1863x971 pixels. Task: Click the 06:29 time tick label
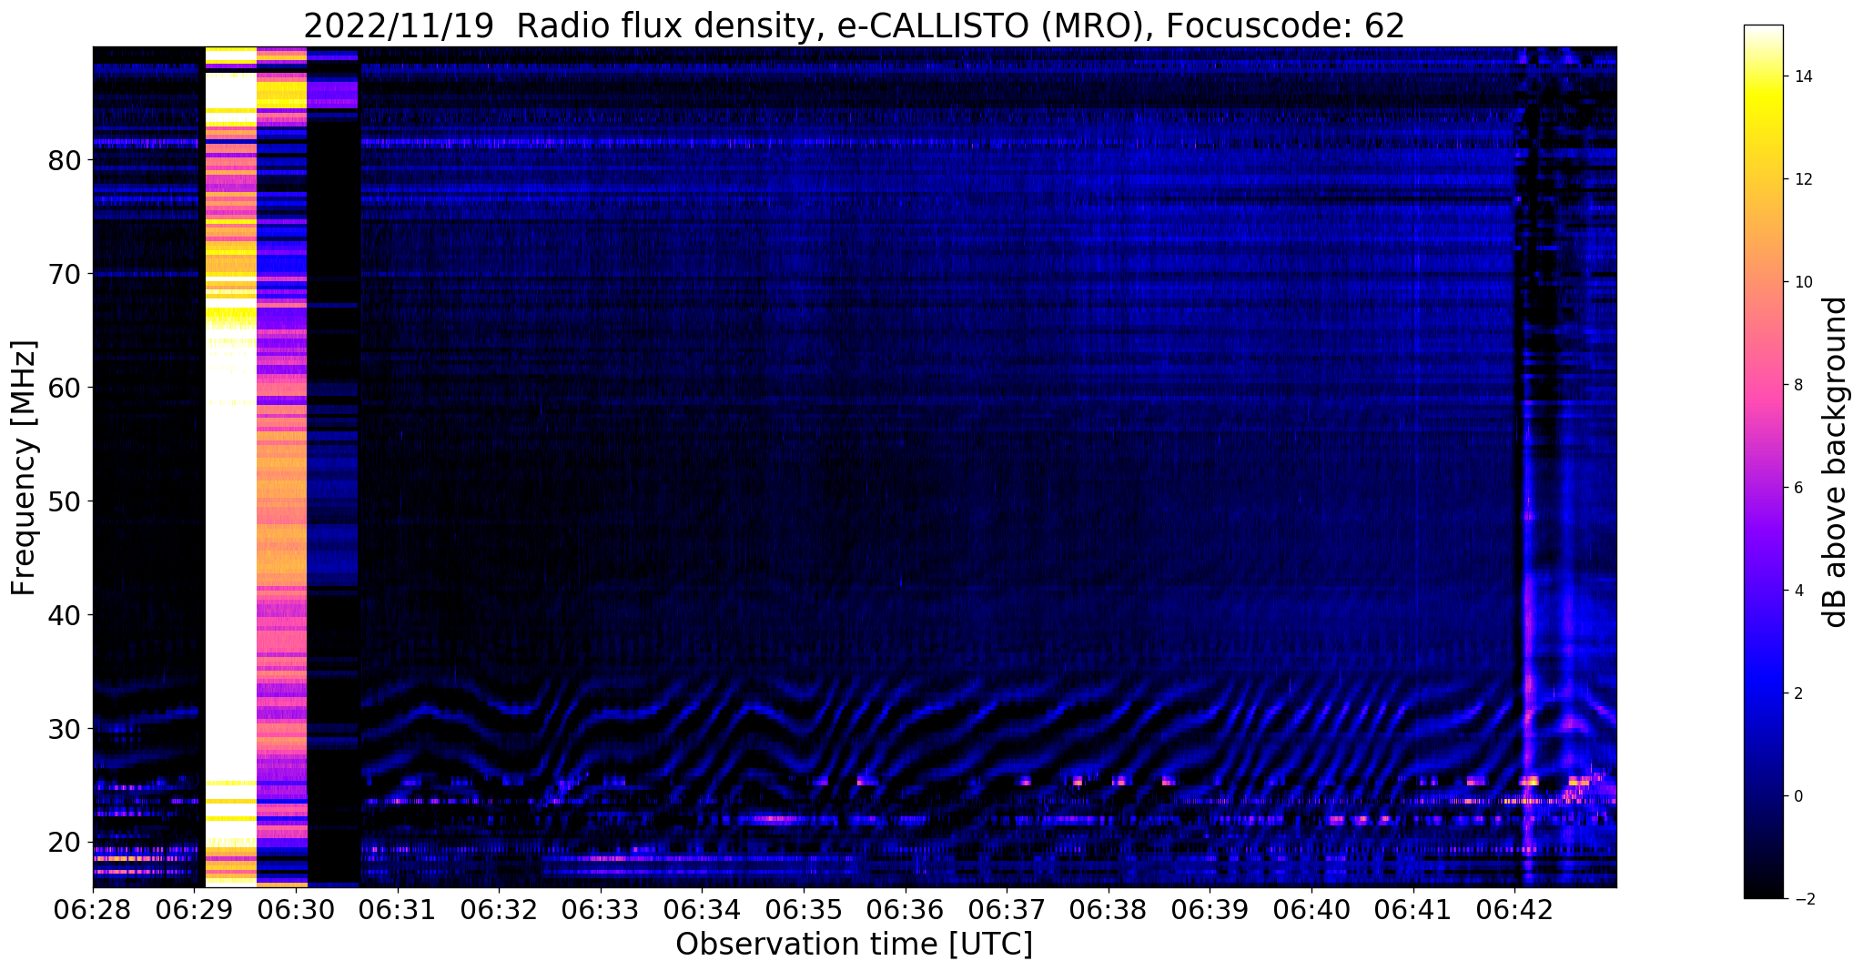(x=195, y=910)
